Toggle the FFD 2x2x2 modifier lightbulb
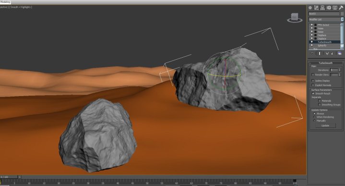This screenshot has height=186, width=345. coord(311,25)
